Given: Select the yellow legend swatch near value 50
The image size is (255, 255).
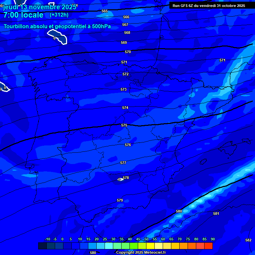Looking at the screenshot, I should click(x=150, y=246).
